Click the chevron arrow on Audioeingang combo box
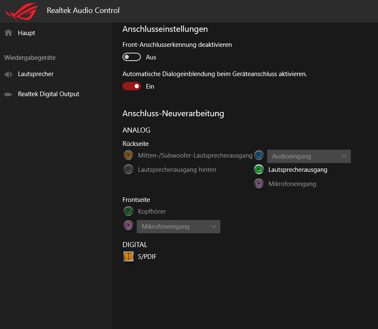Viewport: 378px width, 329px height. pos(344,156)
